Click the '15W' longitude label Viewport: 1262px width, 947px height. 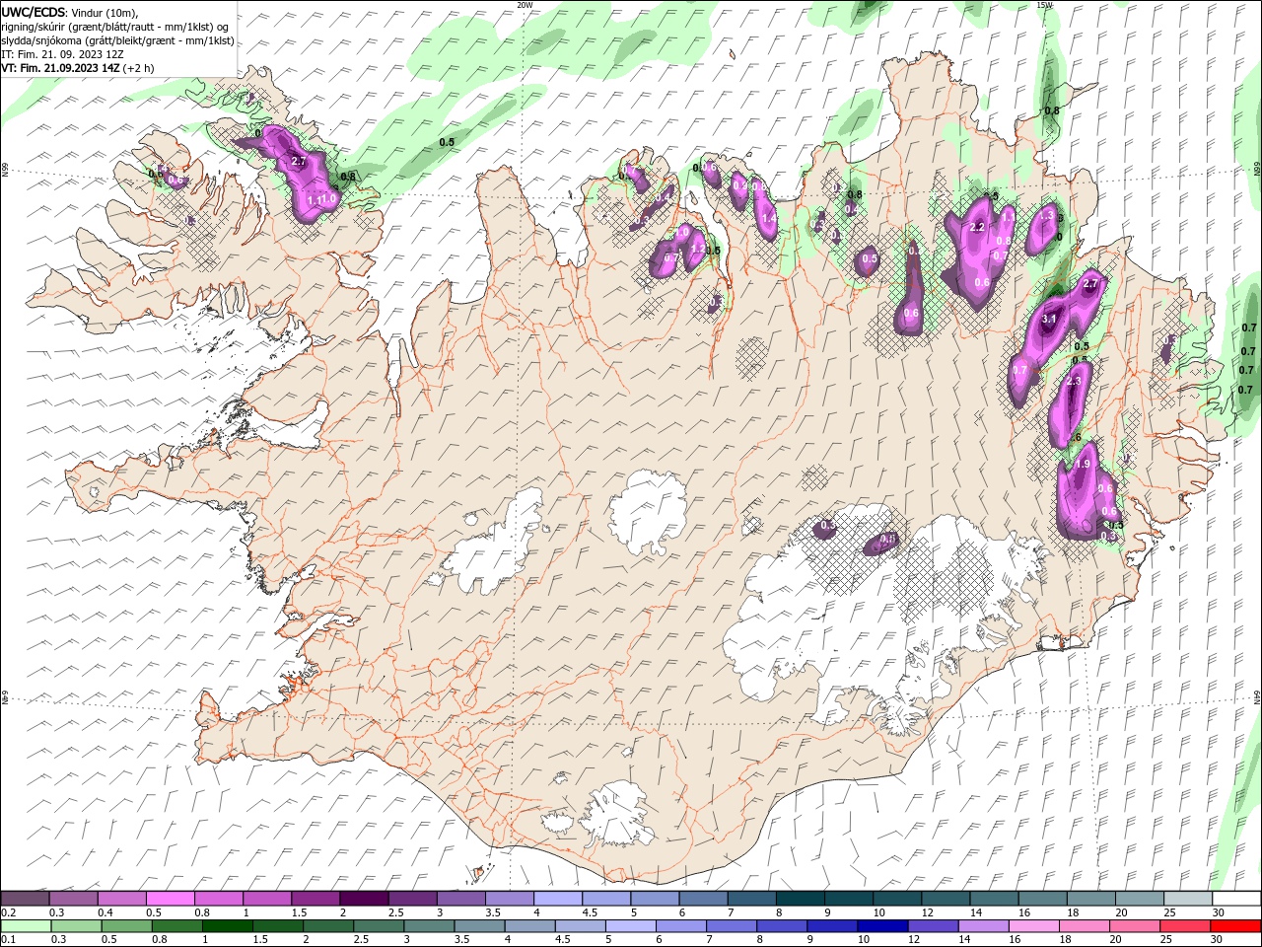tap(1044, 5)
